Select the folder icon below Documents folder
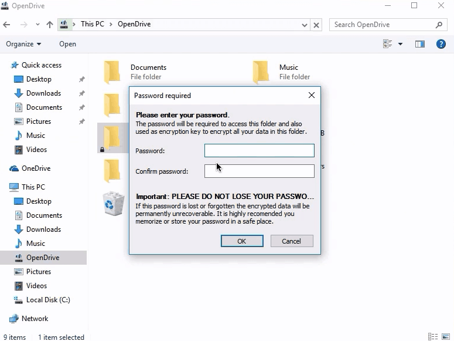This screenshot has width=454, height=341. click(112, 105)
